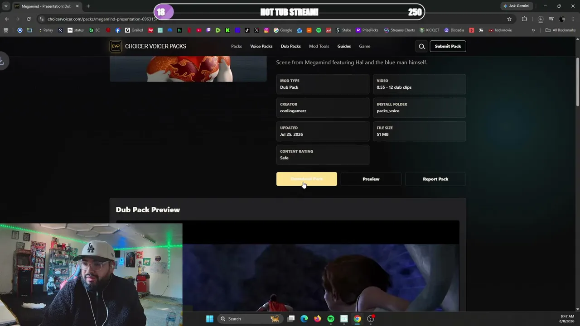Open the Parlay bookmark
The image size is (580, 326).
[x=45, y=30]
